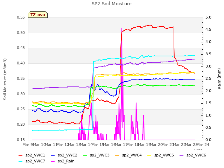
Task: Click the sp2_VWC5 legend label
Action: (164, 155)
